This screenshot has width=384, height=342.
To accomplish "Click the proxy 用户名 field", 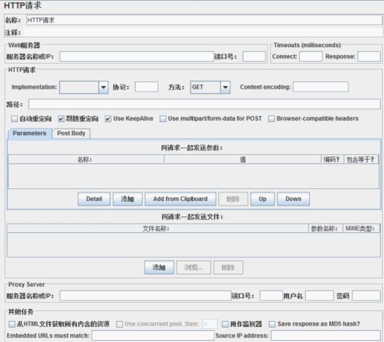I will pyautogui.click(x=320, y=296).
